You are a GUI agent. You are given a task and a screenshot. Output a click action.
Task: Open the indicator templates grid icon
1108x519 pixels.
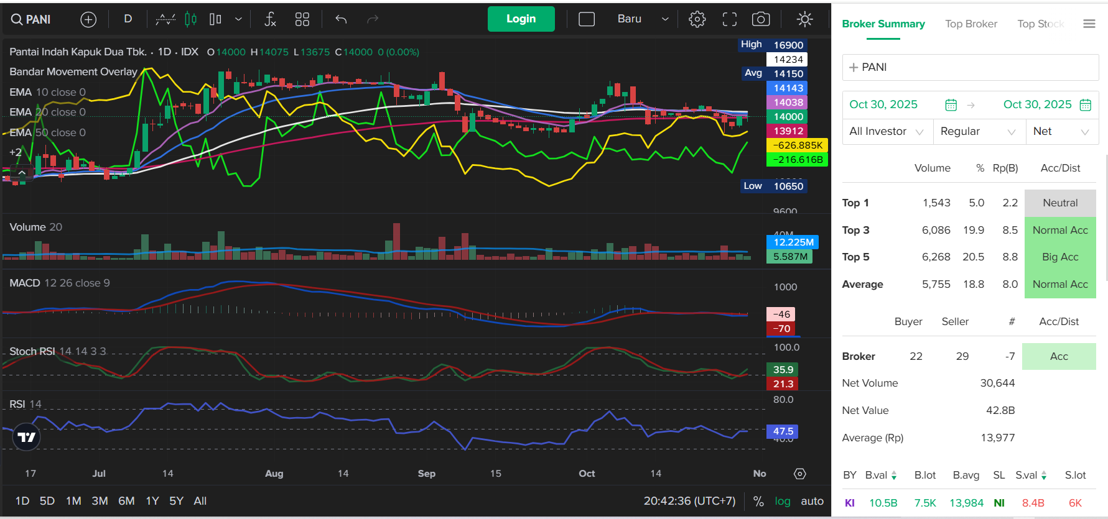tap(302, 20)
